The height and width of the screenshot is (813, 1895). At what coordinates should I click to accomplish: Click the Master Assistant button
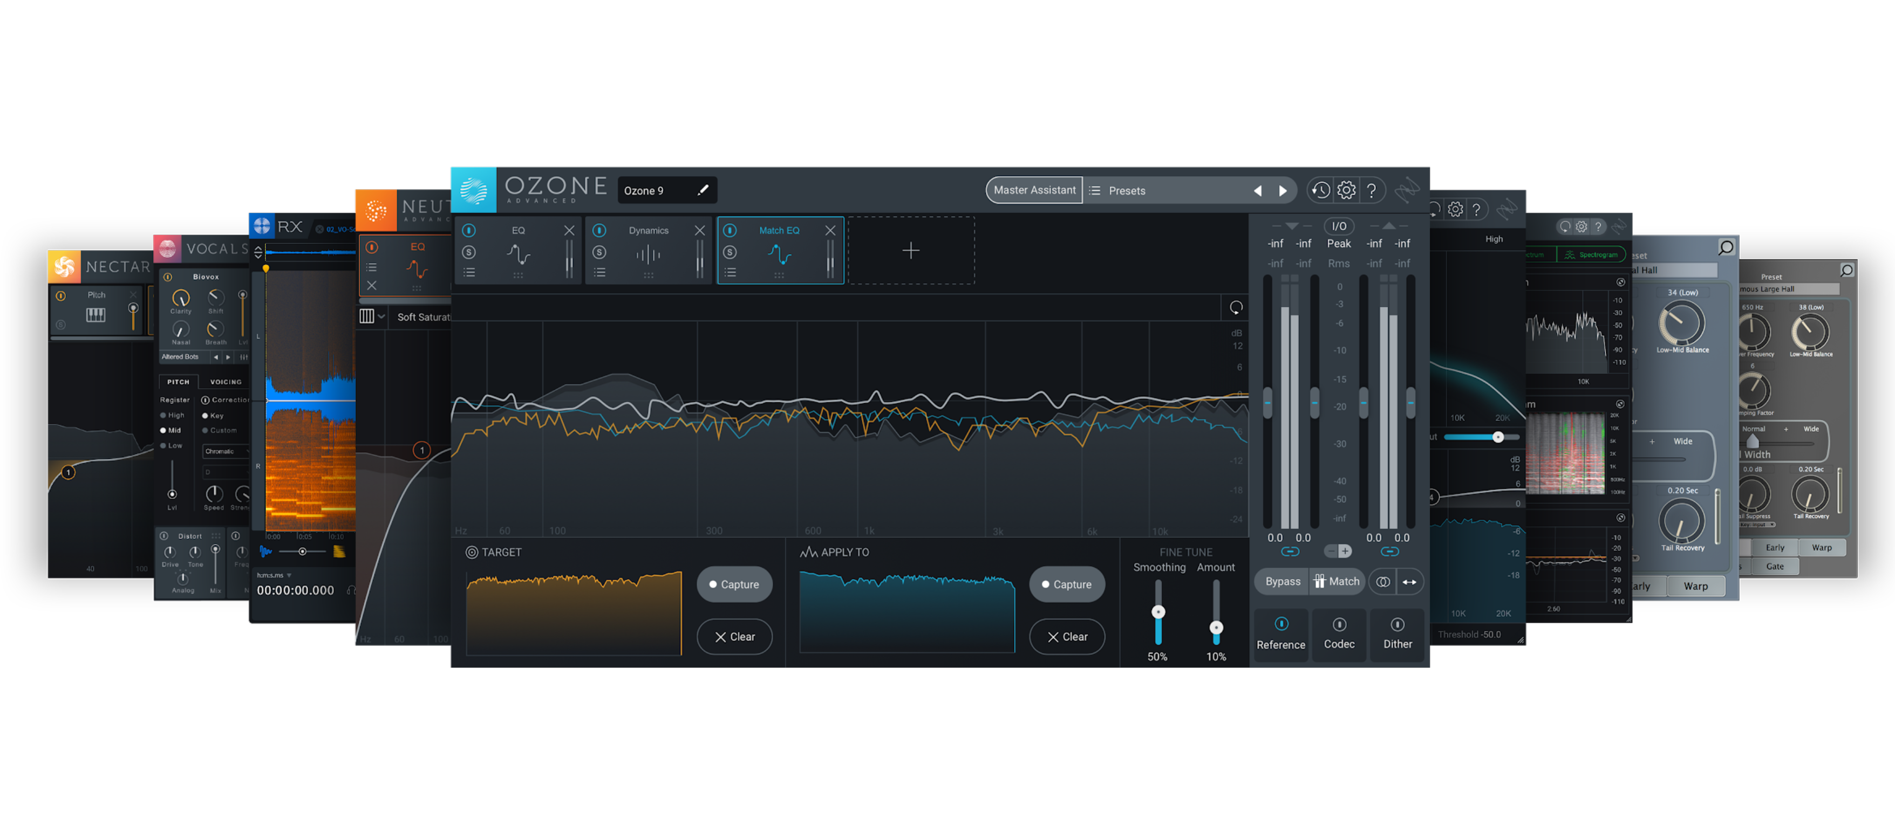coord(1034,190)
